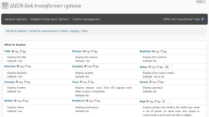
Task: Click the 'Display the runtime' description text
Action: coord(154,57)
